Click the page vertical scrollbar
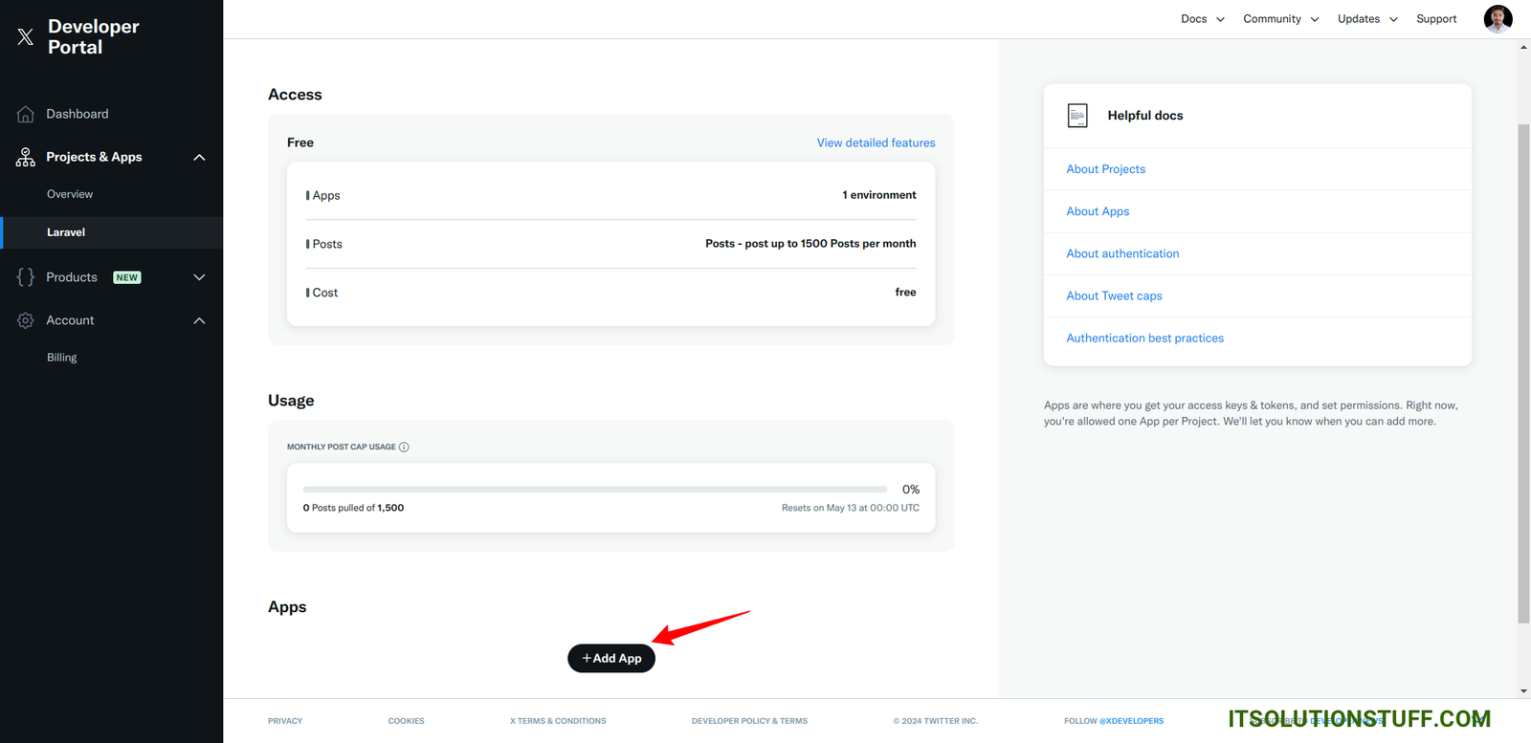The width and height of the screenshot is (1531, 743). coord(1523,373)
